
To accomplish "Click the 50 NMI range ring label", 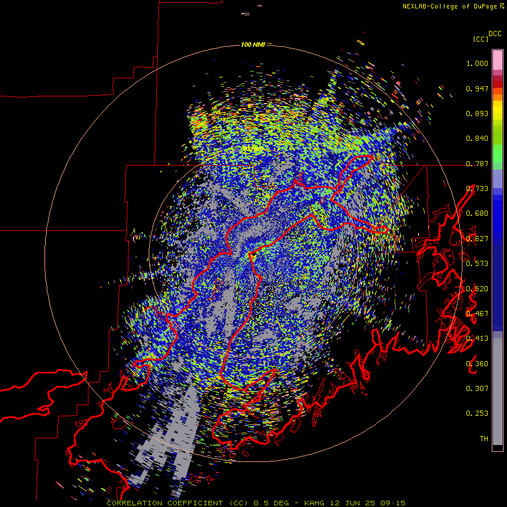I will click(x=252, y=149).
